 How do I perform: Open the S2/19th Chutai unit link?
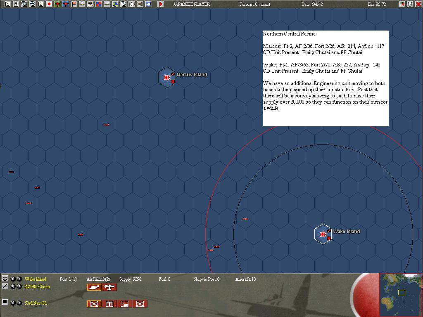pyautogui.click(x=37, y=286)
